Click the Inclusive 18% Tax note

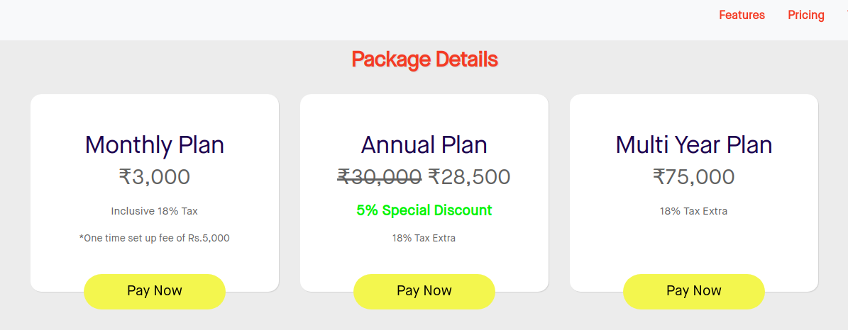(x=155, y=211)
